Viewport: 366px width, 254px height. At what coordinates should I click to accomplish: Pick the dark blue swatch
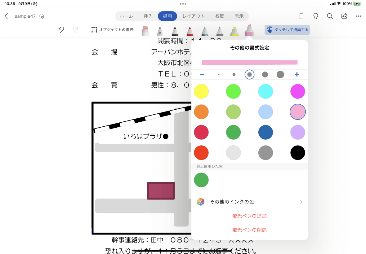click(266, 132)
